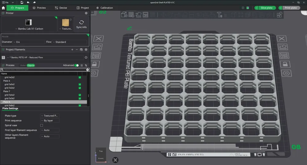Open Print sequence By layer dropdown
The width and height of the screenshot is (307, 165).
(50, 120)
